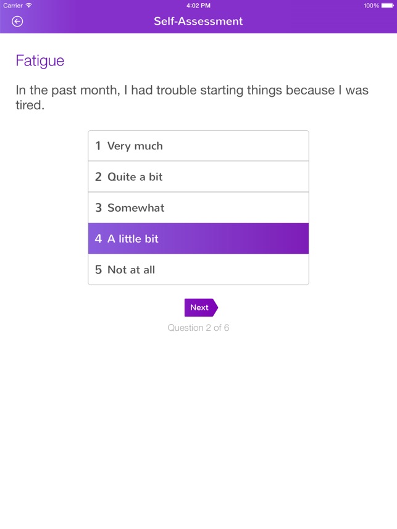Choose "Quite a bit" as your response
The width and height of the screenshot is (397, 529).
(x=198, y=177)
